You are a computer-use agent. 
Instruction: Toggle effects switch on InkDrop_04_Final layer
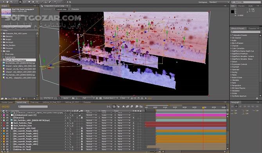[x=72, y=149]
